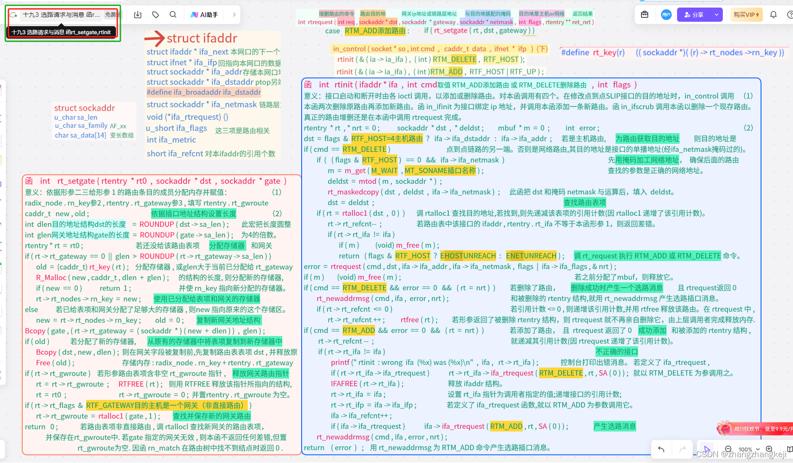Zoom in with the plus magnifier
This screenshot has width=793, height=463.
pyautogui.click(x=769, y=449)
